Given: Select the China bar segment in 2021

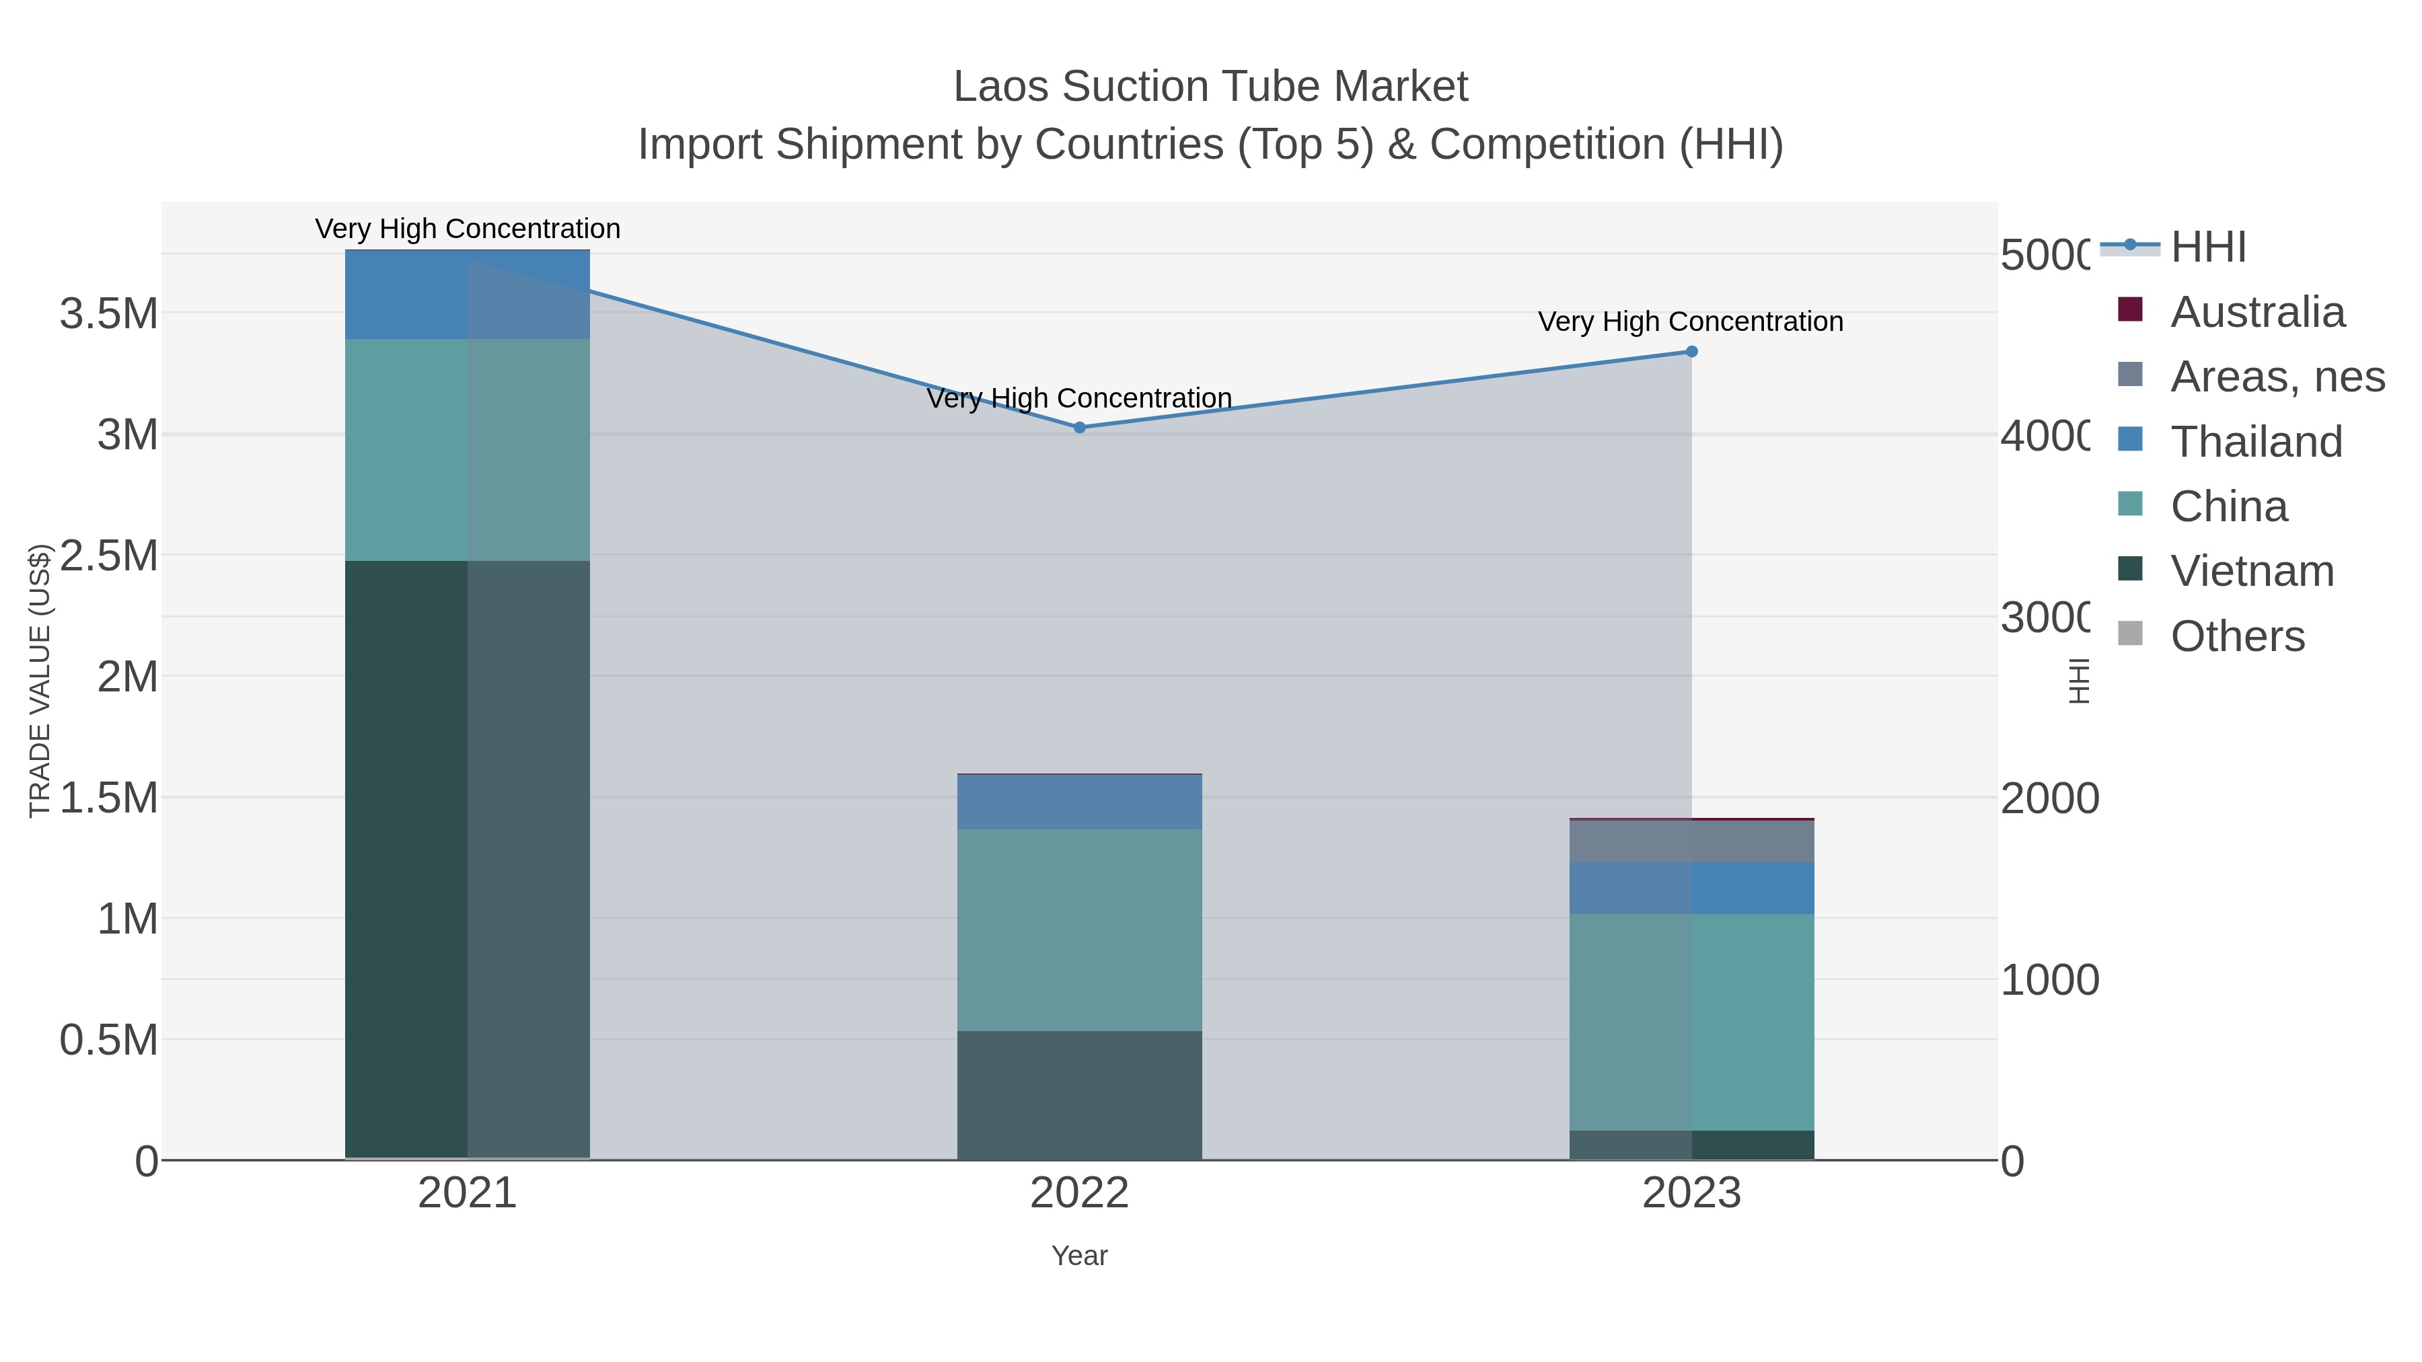Looking at the screenshot, I should (x=468, y=450).
